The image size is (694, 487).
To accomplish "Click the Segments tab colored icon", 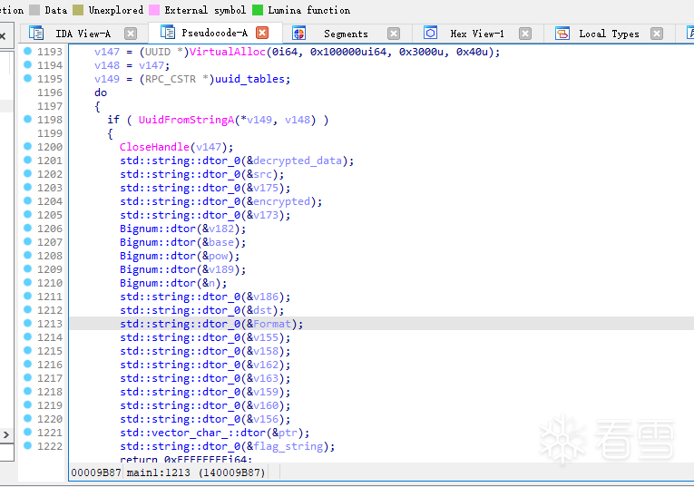I will click(x=298, y=34).
